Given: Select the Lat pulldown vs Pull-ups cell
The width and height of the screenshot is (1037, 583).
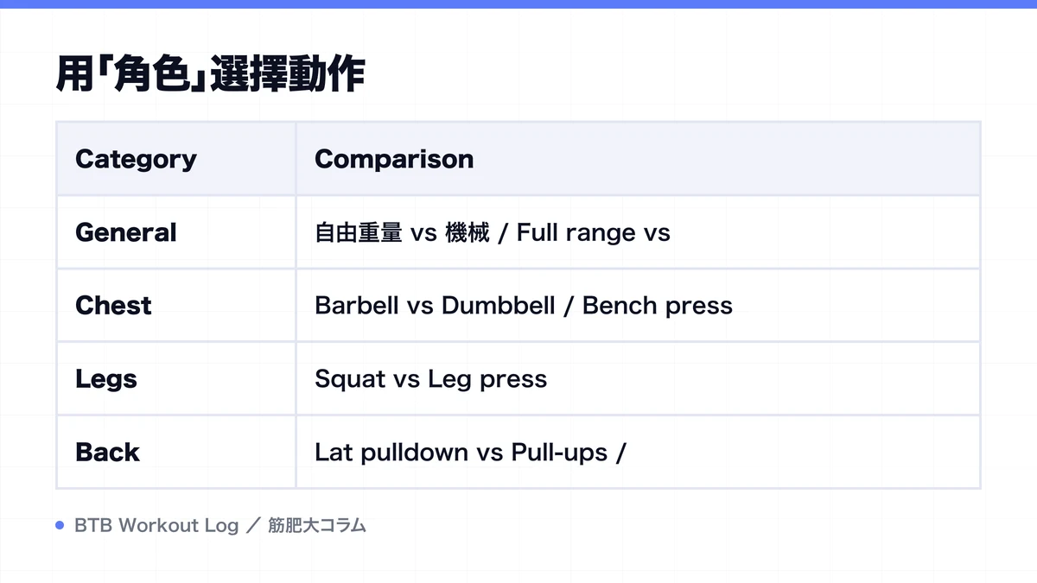Looking at the screenshot, I should 638,453.
